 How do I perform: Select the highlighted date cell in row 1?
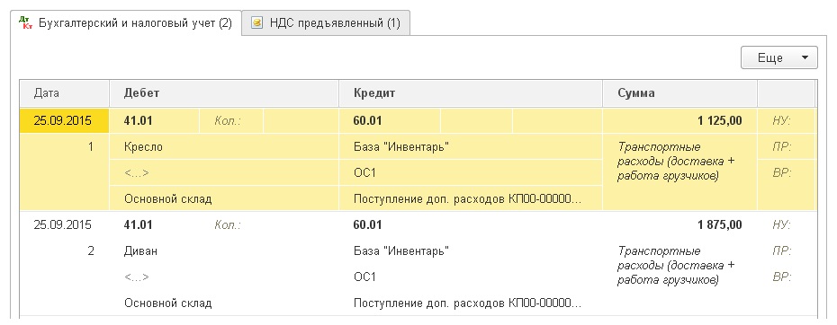[64, 120]
